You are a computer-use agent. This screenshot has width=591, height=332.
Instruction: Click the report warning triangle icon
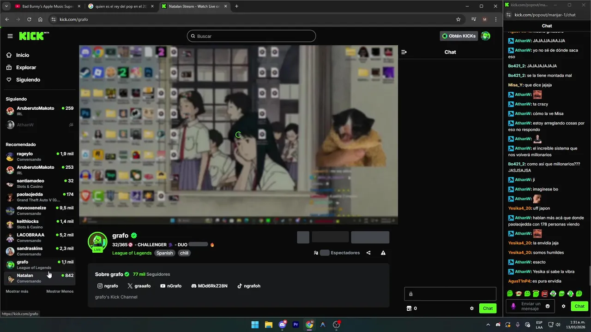[x=383, y=253]
